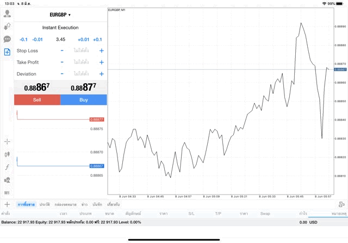Switch to the ข่าว tab

coord(84,204)
